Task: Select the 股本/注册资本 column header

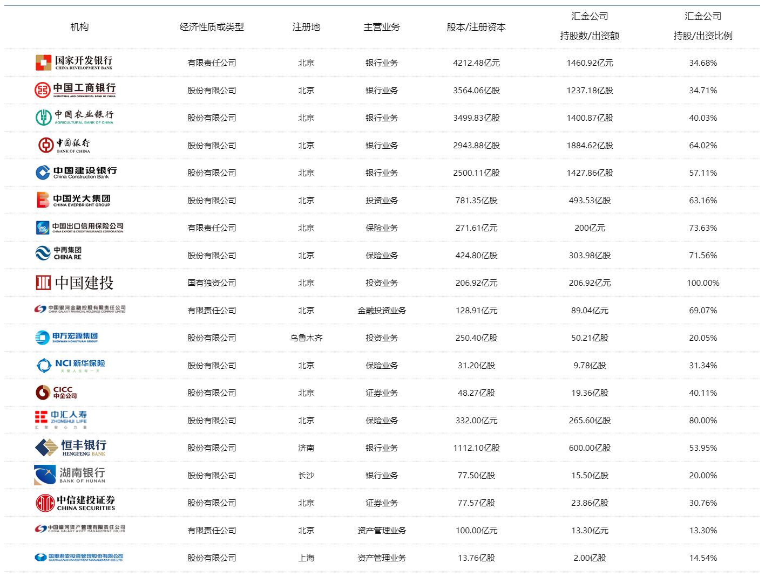Action: click(476, 27)
